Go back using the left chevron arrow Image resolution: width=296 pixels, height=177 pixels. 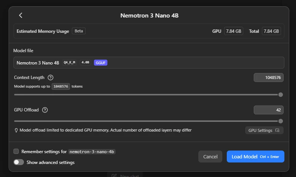[x=21, y=15]
